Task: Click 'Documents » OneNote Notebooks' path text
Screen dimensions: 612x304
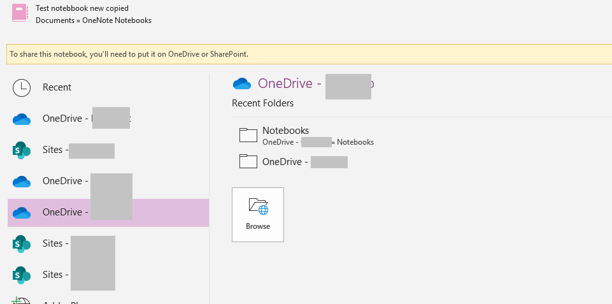Action: click(x=94, y=20)
